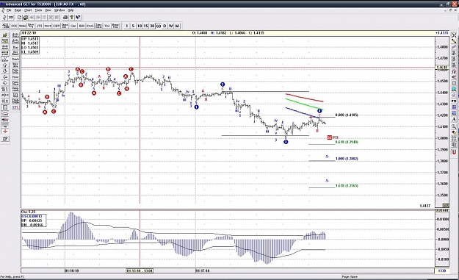Click the new page document icon

pyautogui.click(x=19, y=18)
